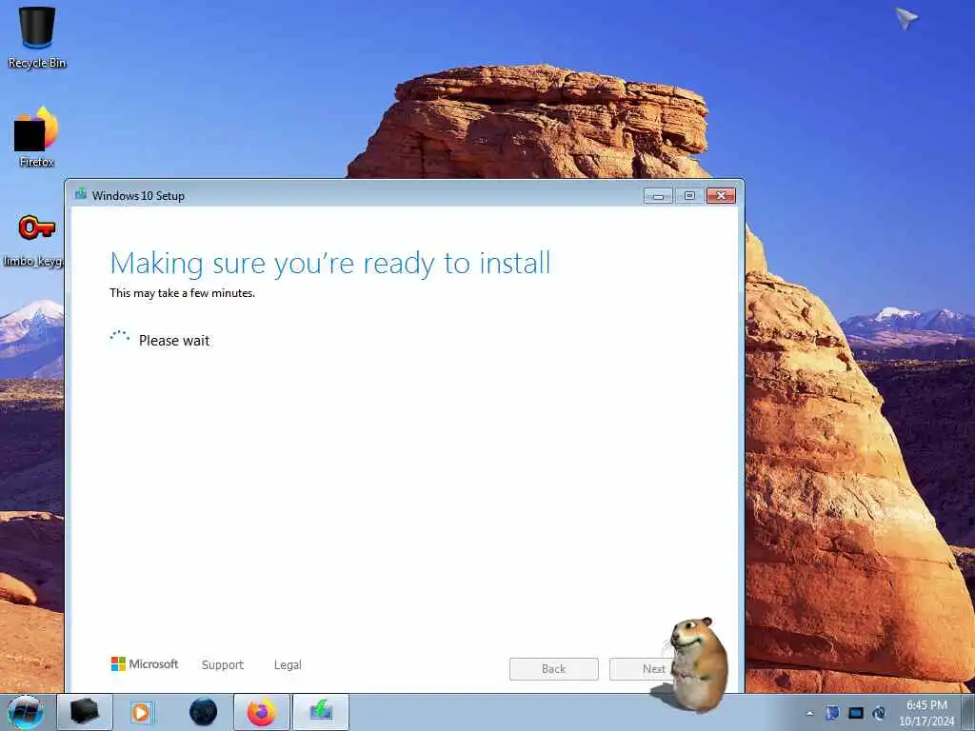Open the Action Center flag tray icon
The image size is (975, 731).
pos(832,713)
